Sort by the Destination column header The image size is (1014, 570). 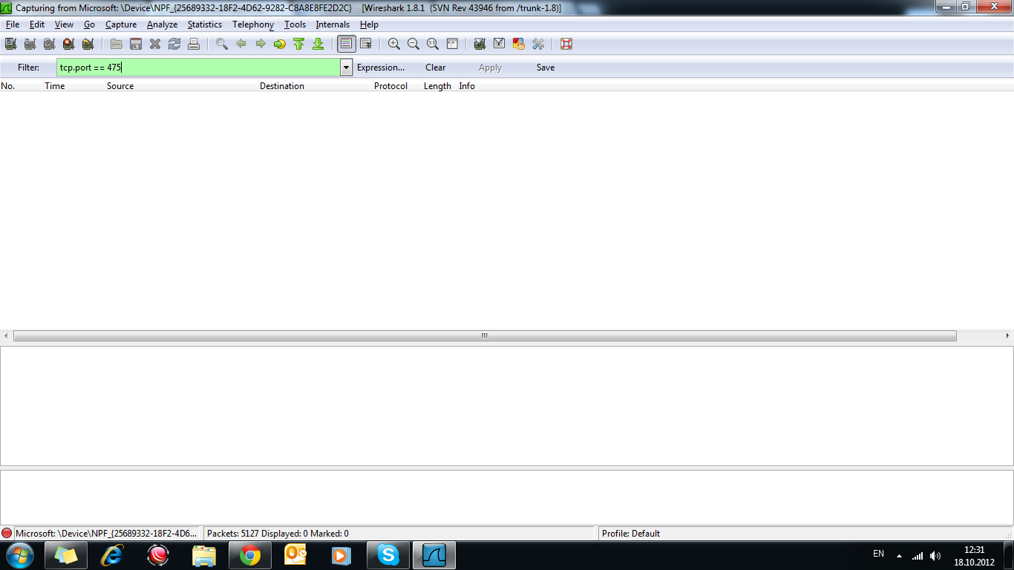282,86
